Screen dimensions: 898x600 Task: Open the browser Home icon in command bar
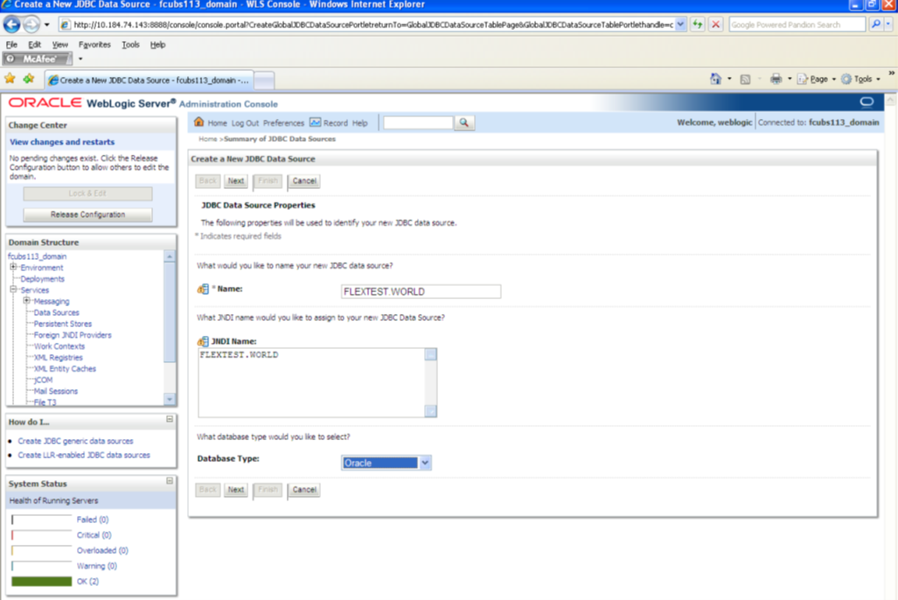715,79
